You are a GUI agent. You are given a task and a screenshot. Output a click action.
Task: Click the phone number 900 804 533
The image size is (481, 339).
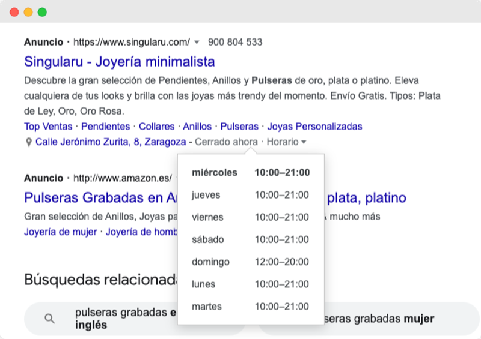click(235, 42)
